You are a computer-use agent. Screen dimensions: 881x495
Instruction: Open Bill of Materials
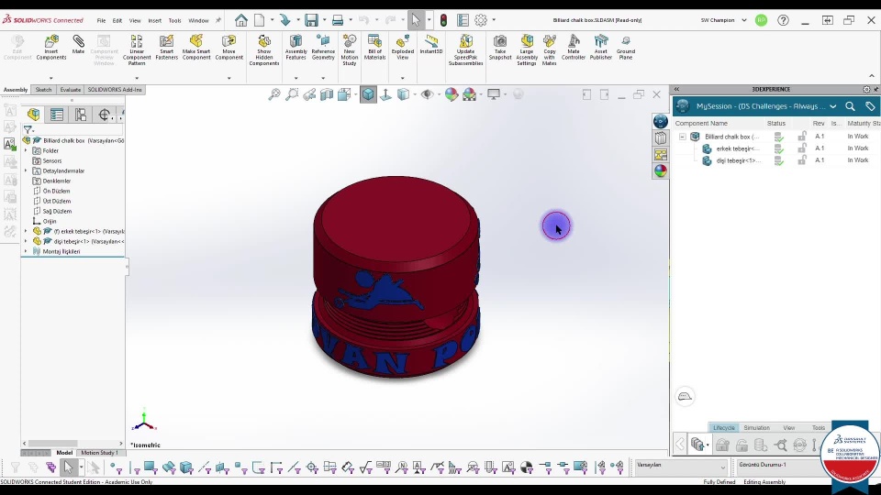tap(374, 47)
